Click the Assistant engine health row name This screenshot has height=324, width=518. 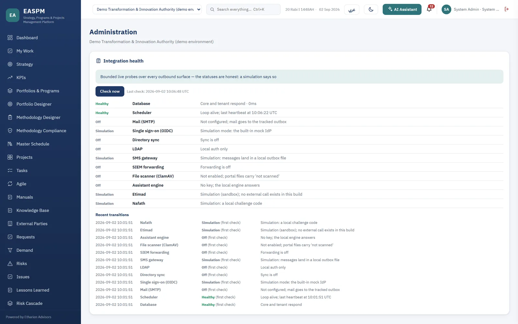148,185
